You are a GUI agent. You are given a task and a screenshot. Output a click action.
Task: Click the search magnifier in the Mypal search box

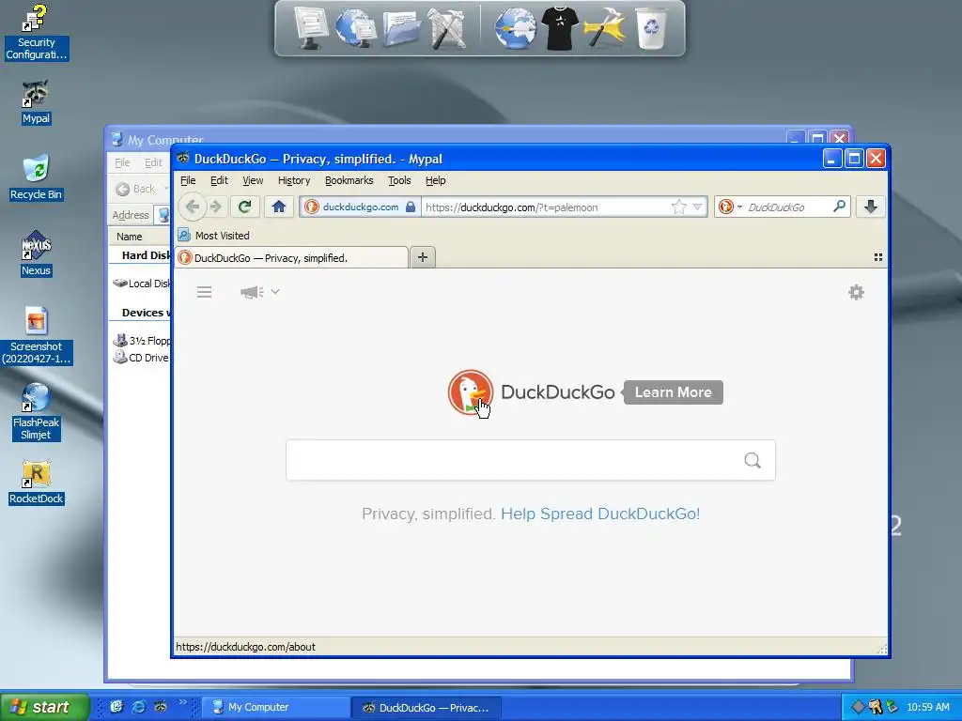[x=839, y=207]
